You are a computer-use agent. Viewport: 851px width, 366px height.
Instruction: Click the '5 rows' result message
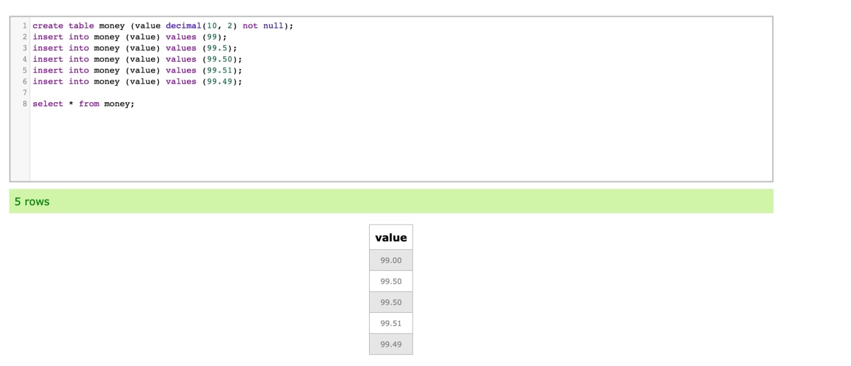click(391, 201)
